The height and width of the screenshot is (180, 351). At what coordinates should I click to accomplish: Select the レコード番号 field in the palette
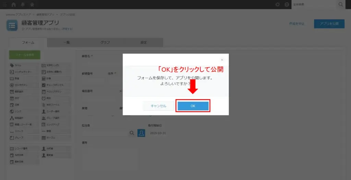click(x=24, y=149)
